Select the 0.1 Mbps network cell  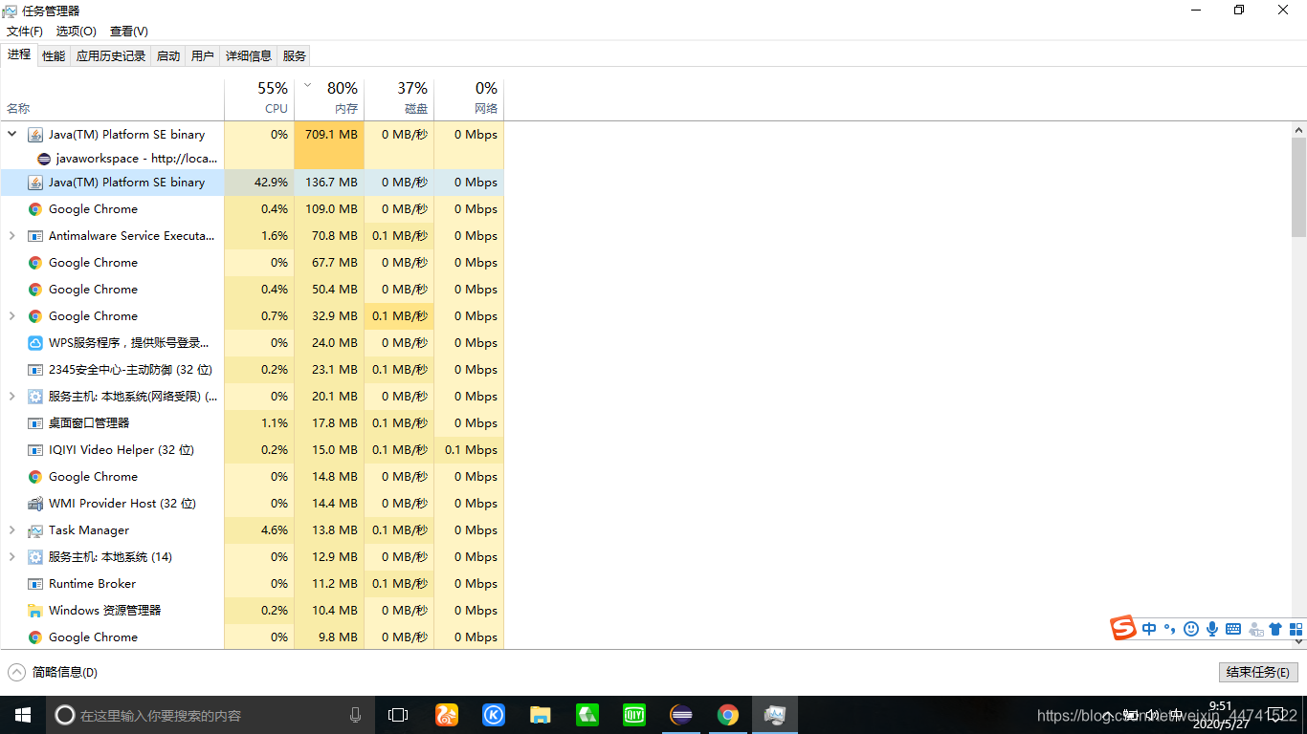pos(469,450)
